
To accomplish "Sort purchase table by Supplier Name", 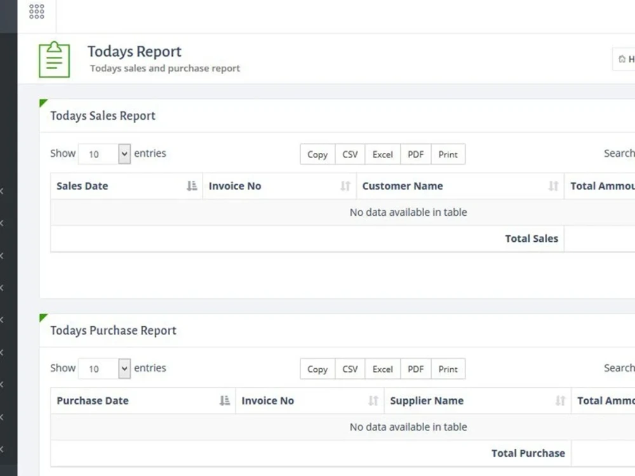I will pyautogui.click(x=478, y=400).
